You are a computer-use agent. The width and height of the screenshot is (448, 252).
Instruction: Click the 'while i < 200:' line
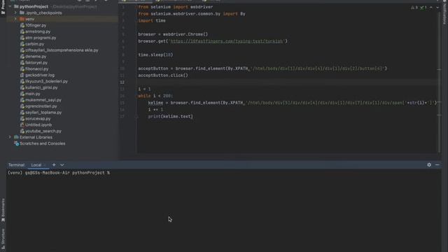tap(155, 96)
